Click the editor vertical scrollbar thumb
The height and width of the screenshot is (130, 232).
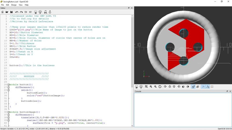click(132, 52)
